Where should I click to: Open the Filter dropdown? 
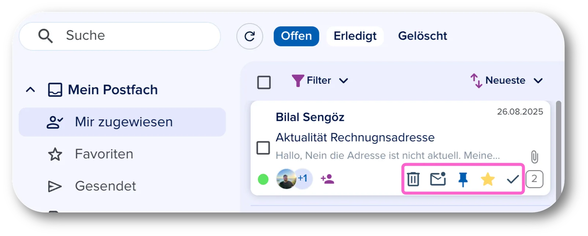click(x=320, y=81)
